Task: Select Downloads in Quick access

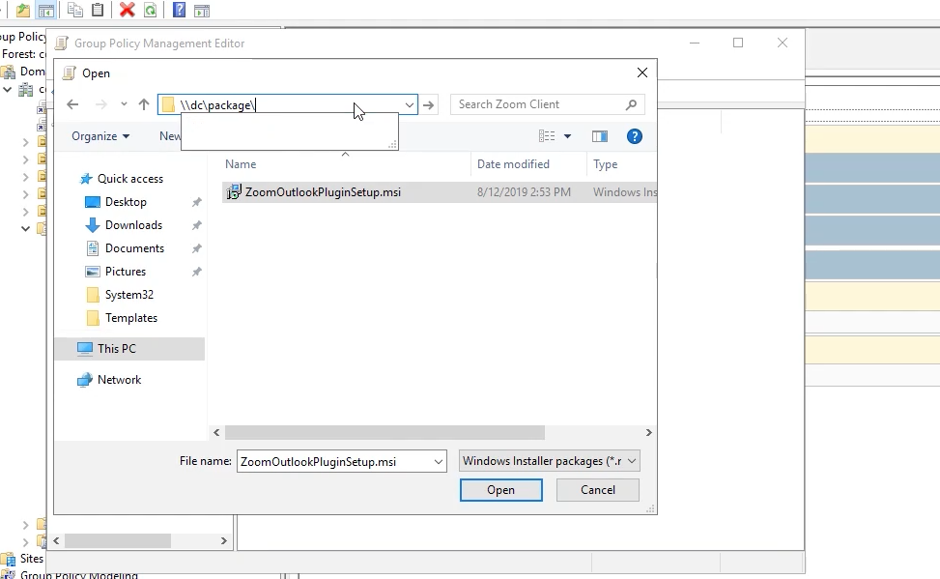Action: point(133,225)
